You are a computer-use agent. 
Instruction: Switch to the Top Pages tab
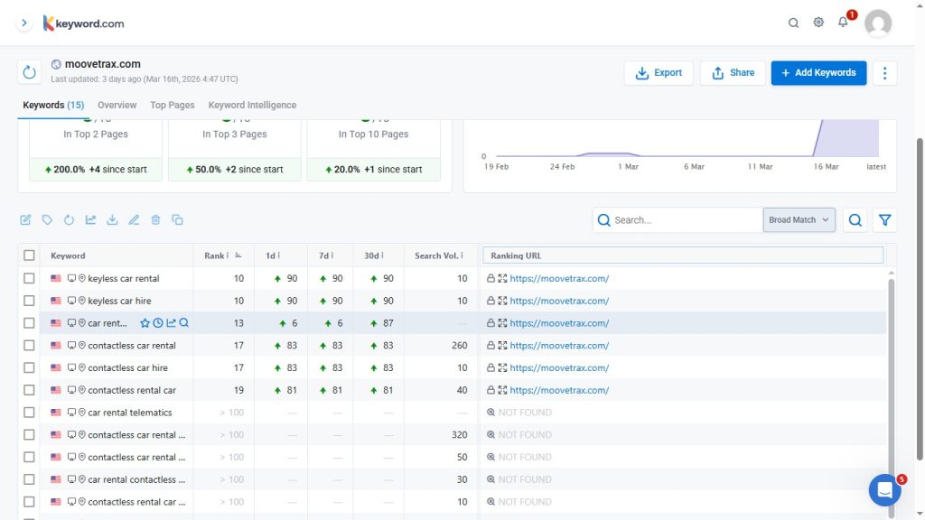pos(172,105)
